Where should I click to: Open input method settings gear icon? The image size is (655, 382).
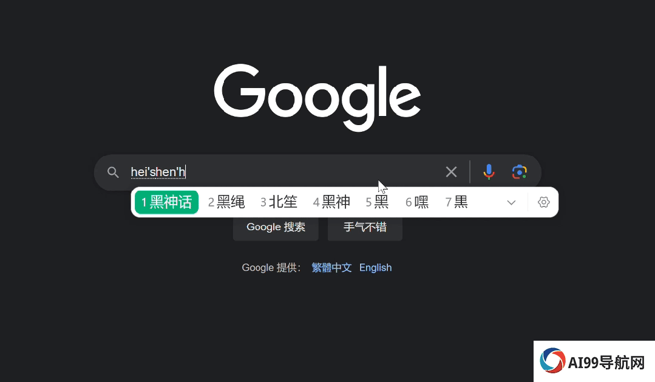pos(543,202)
